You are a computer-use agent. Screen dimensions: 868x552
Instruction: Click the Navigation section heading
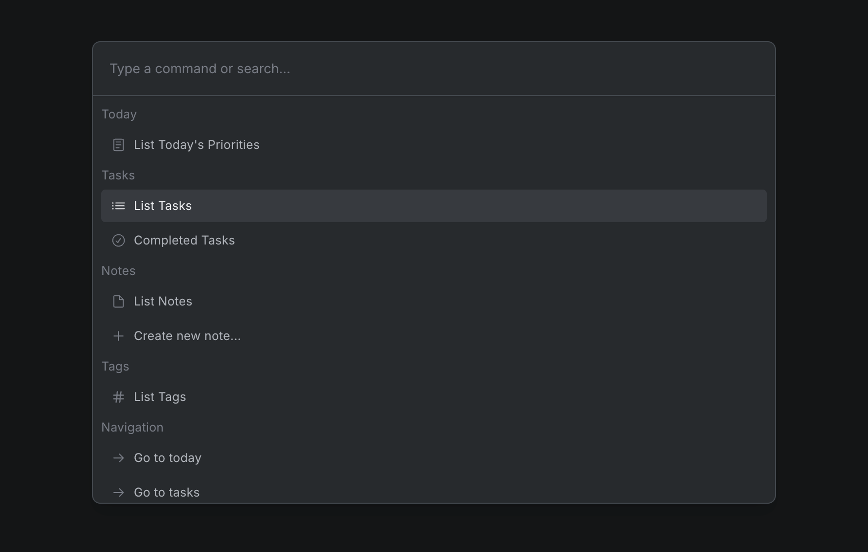click(132, 427)
